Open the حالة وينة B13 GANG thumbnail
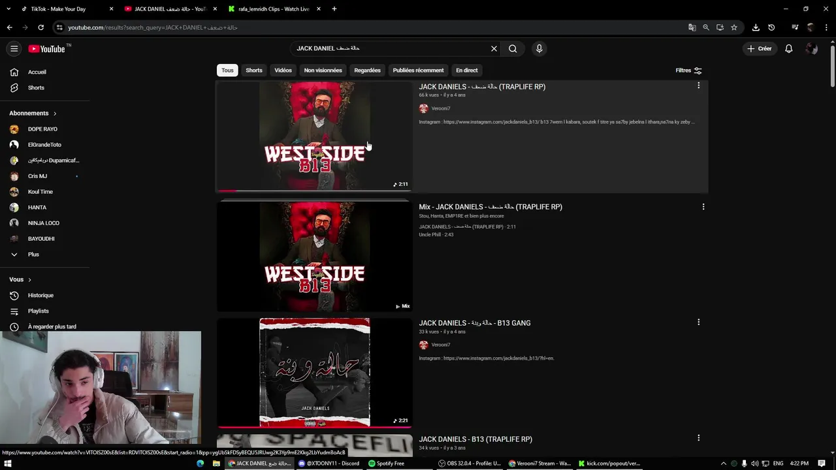The width and height of the screenshot is (836, 470). tap(314, 373)
